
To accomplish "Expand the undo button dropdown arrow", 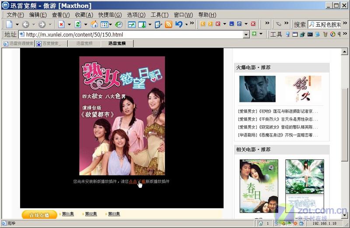I will pos(186,25).
